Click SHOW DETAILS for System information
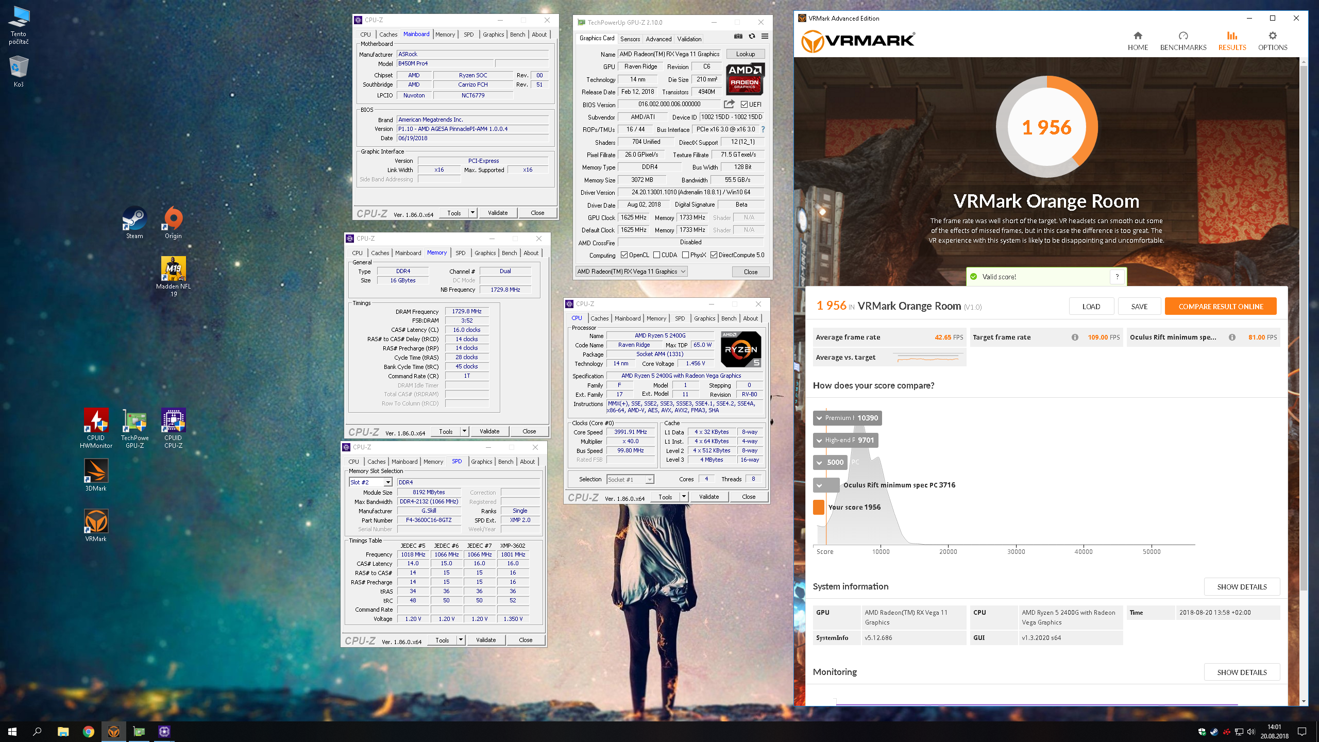The image size is (1319, 742). tap(1242, 586)
